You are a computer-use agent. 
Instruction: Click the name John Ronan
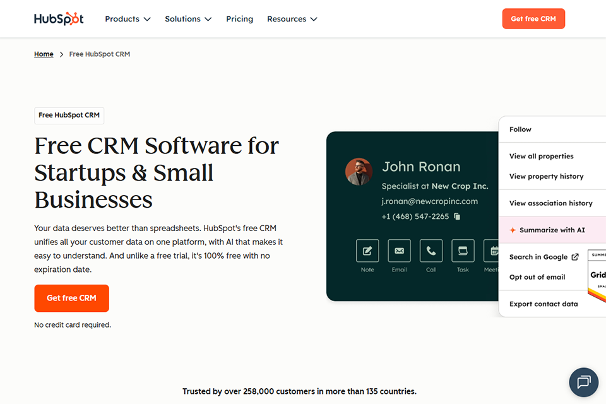tap(421, 167)
